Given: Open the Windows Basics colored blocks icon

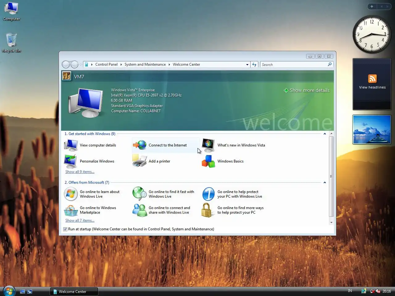Looking at the screenshot, I should tap(208, 161).
